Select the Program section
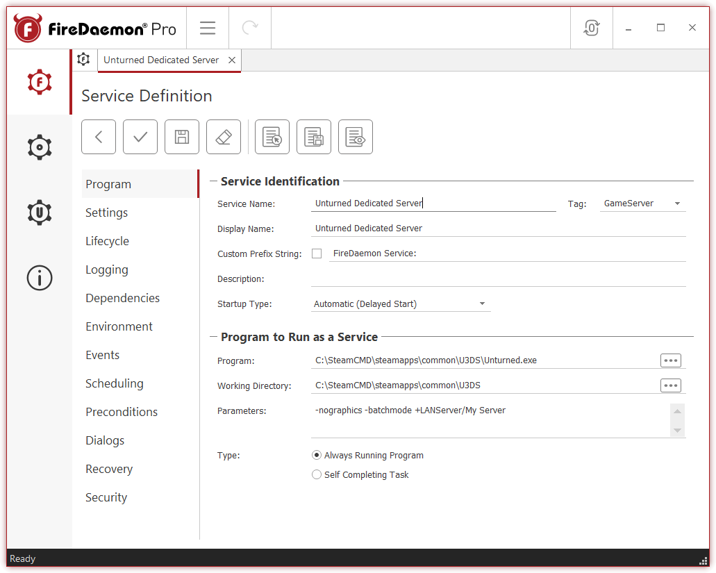This screenshot has height=573, width=716. point(140,184)
